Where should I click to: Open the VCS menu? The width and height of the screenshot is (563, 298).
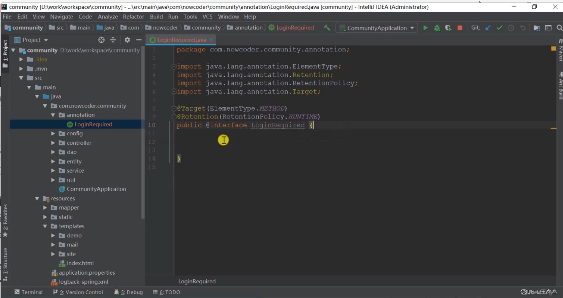(x=207, y=16)
